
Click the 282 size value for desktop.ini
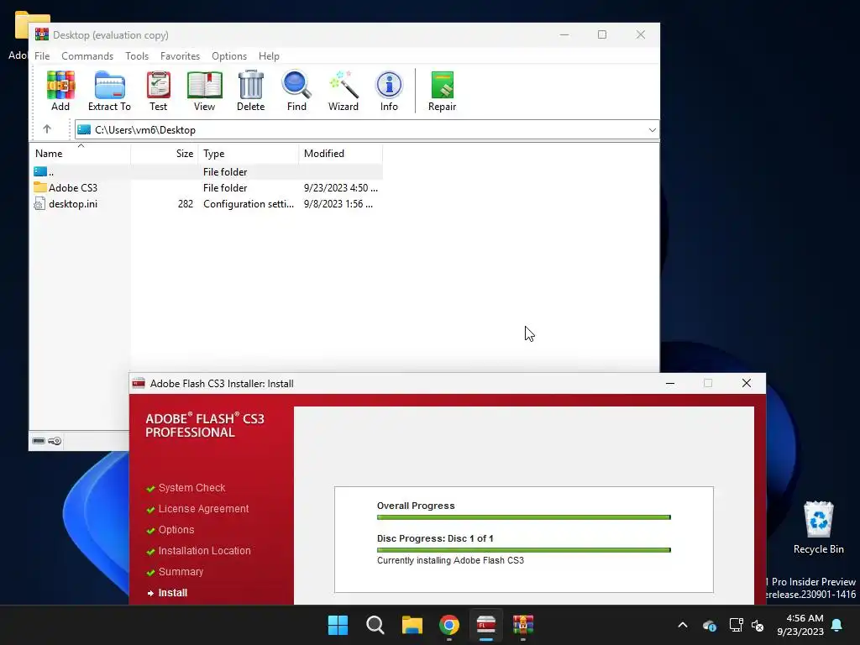click(x=186, y=204)
